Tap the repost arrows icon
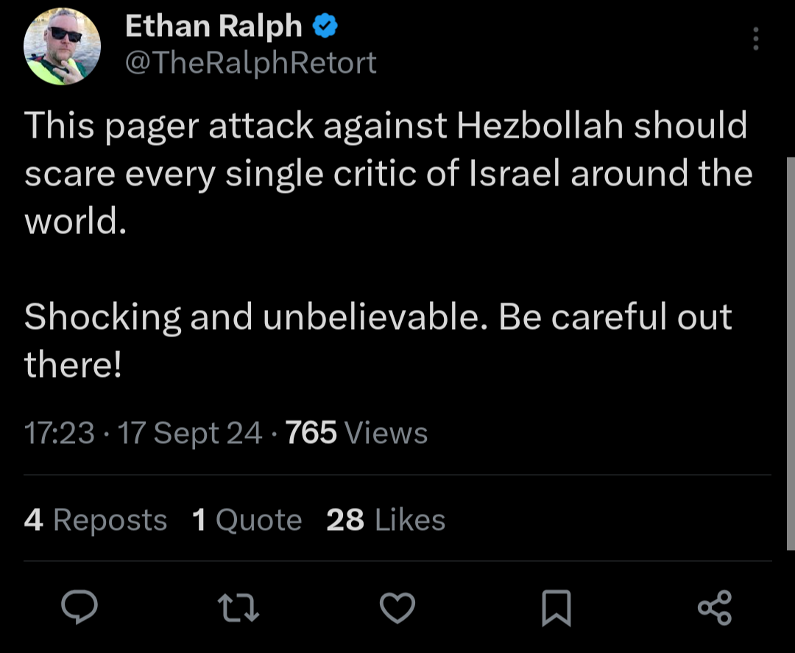The width and height of the screenshot is (795, 653). click(x=239, y=608)
